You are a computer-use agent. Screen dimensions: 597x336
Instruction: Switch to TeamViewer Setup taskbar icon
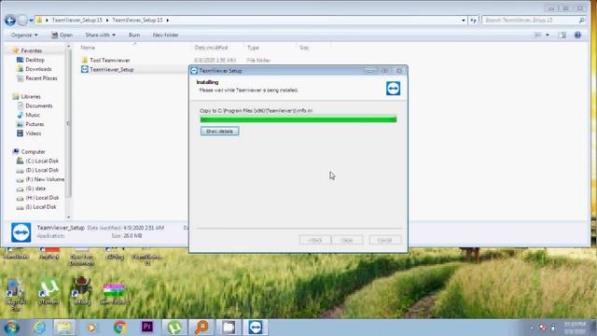pos(255,328)
